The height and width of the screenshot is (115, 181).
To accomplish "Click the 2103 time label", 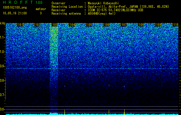I will (54, 25).
